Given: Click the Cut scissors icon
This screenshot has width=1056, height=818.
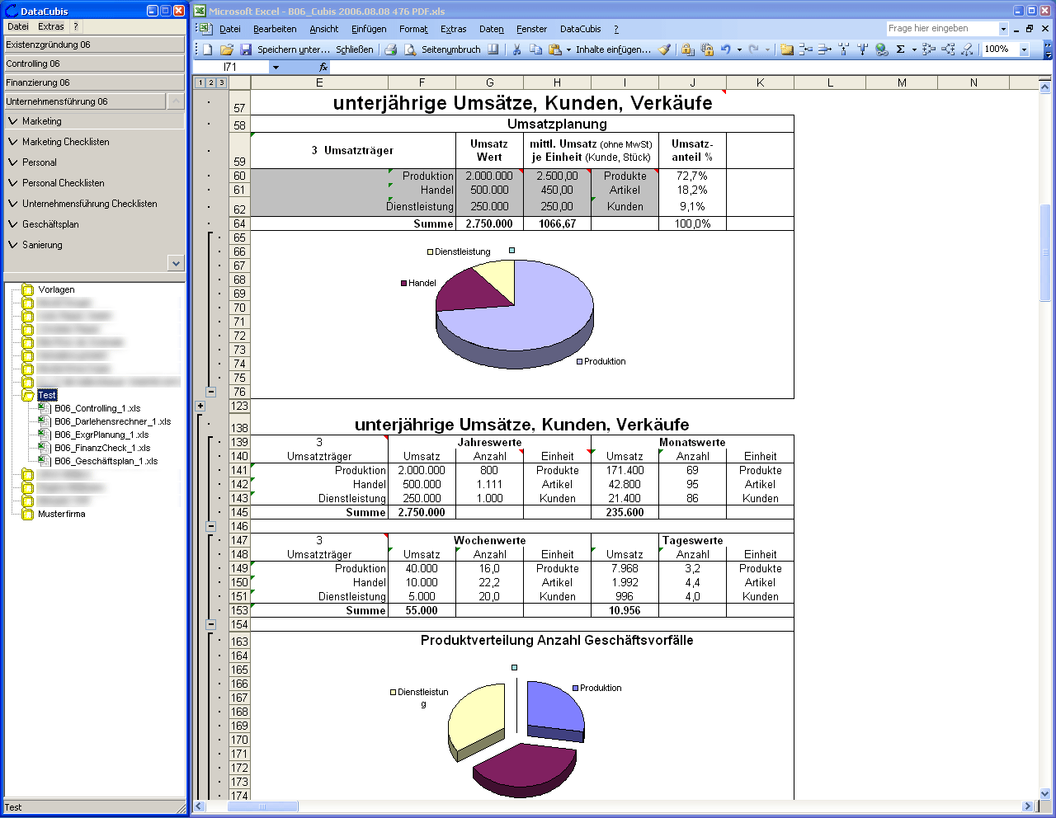Looking at the screenshot, I should (516, 49).
